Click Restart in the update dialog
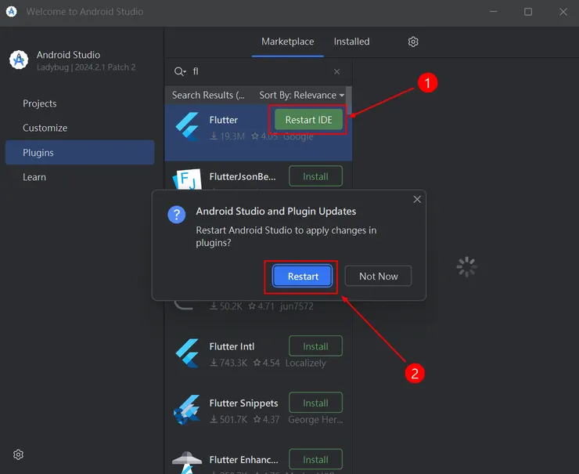 [x=303, y=277]
